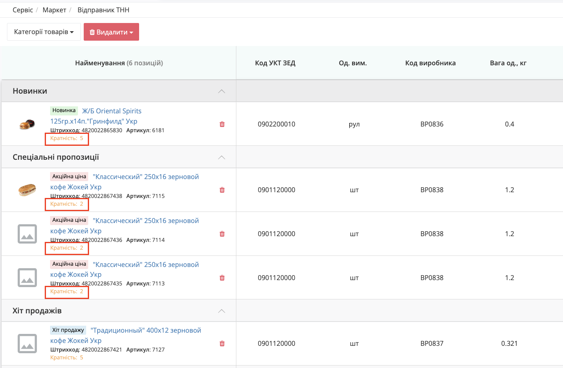Viewport: 563px width, 368px height.
Task: Open the Oriental Spirits product thumbnail
Action: tap(27, 124)
